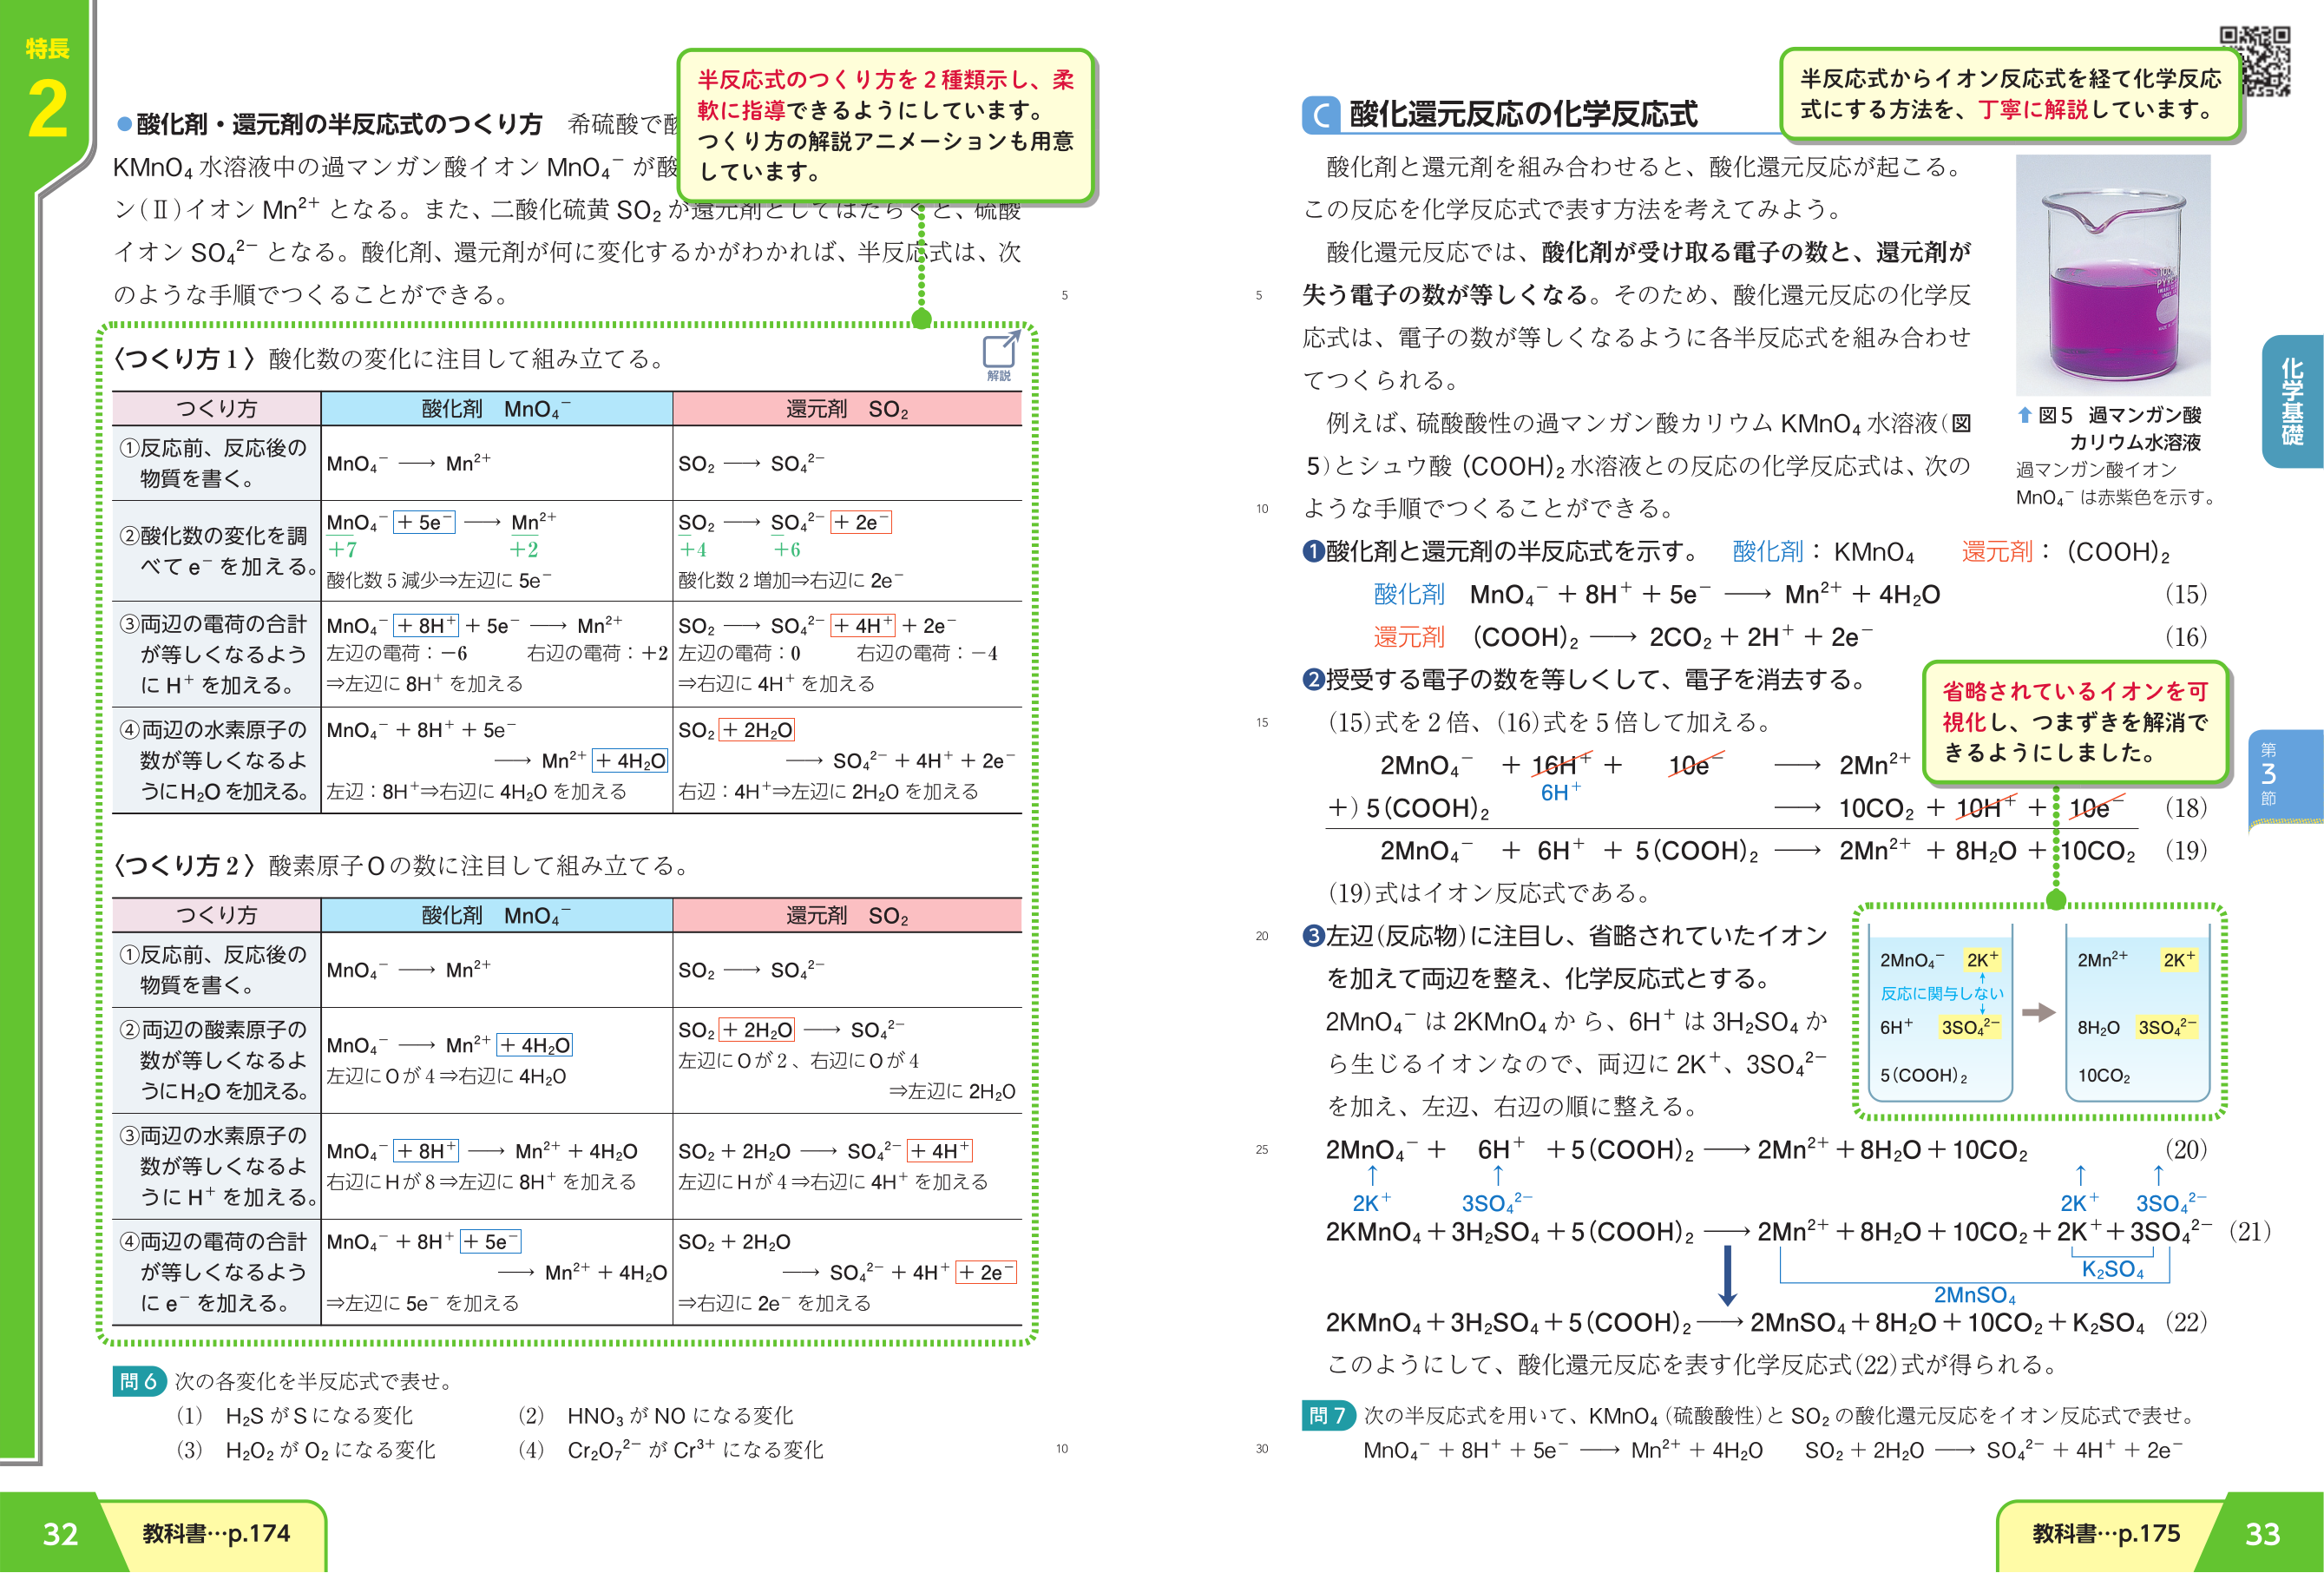Click equation number (20)
2324x1573 pixels.
pyautogui.click(x=2185, y=1148)
